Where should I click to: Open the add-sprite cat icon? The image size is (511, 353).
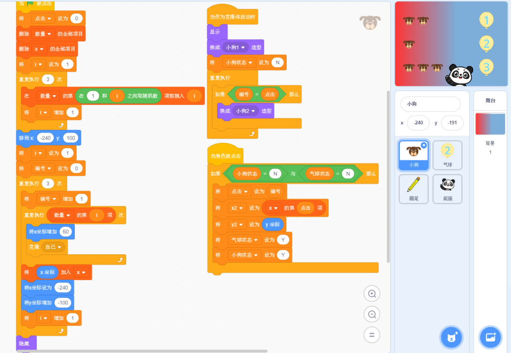(451, 337)
